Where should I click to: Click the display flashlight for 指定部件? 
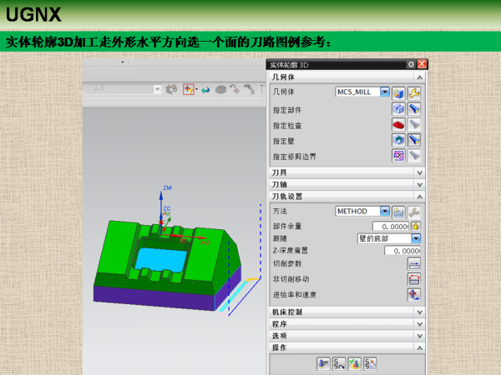point(414,109)
